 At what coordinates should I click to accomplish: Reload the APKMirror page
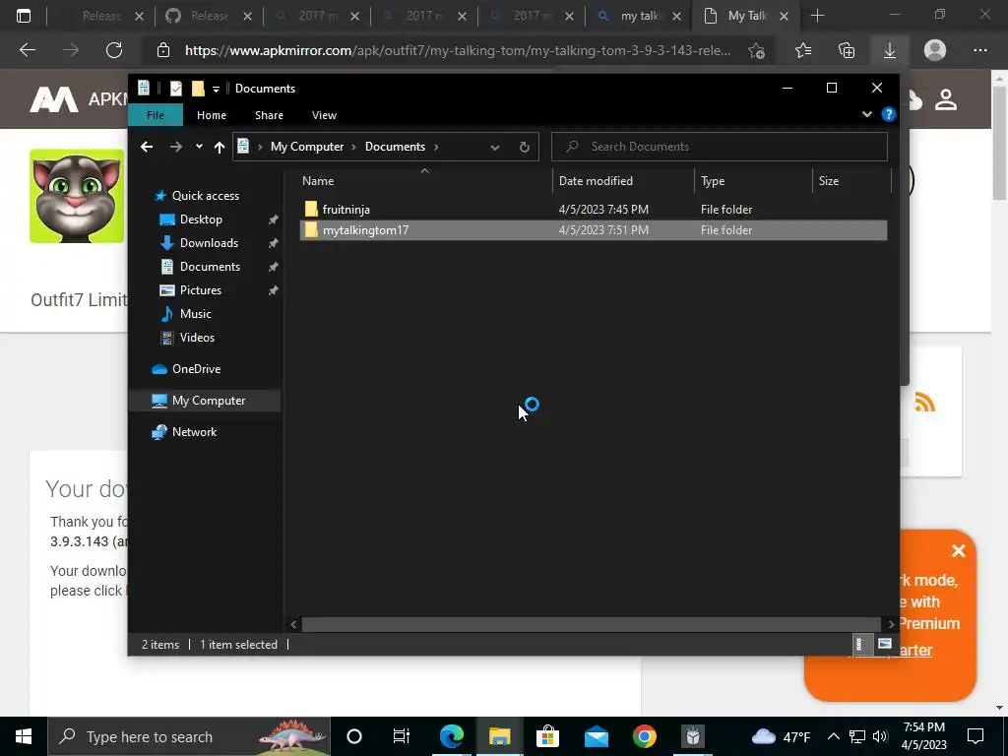pos(114,50)
